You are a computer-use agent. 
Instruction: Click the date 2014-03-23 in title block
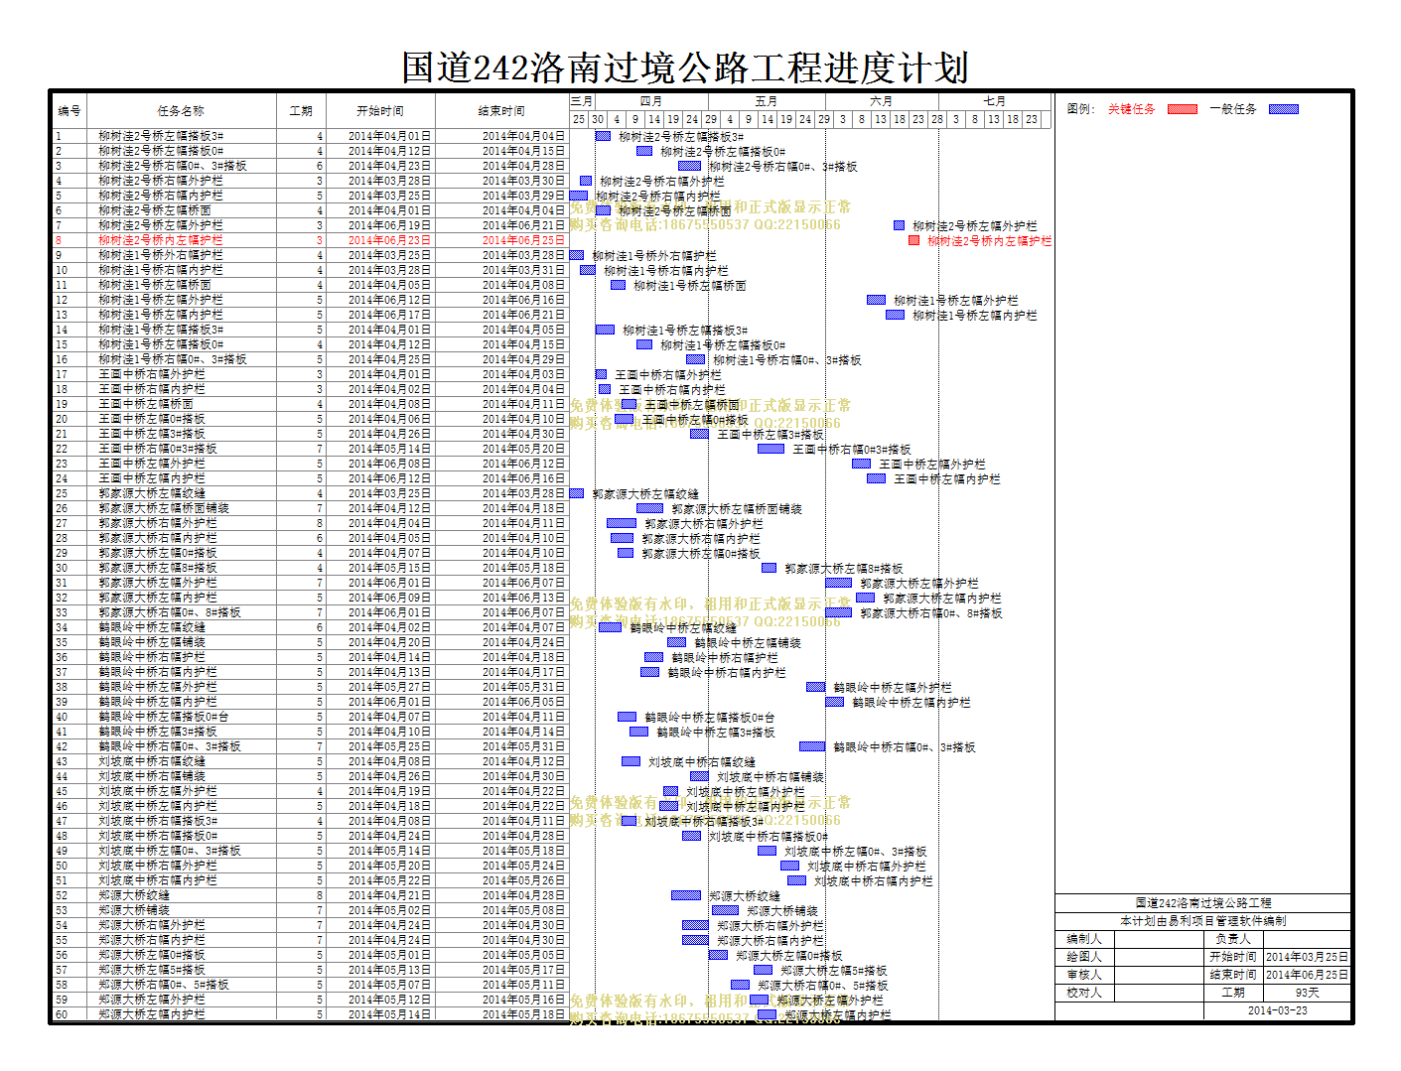[x=1277, y=1010]
